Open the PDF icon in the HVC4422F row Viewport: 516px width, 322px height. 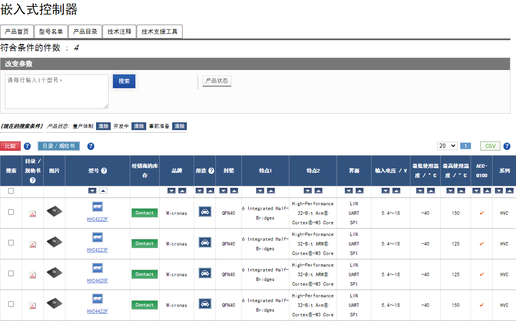point(32,306)
